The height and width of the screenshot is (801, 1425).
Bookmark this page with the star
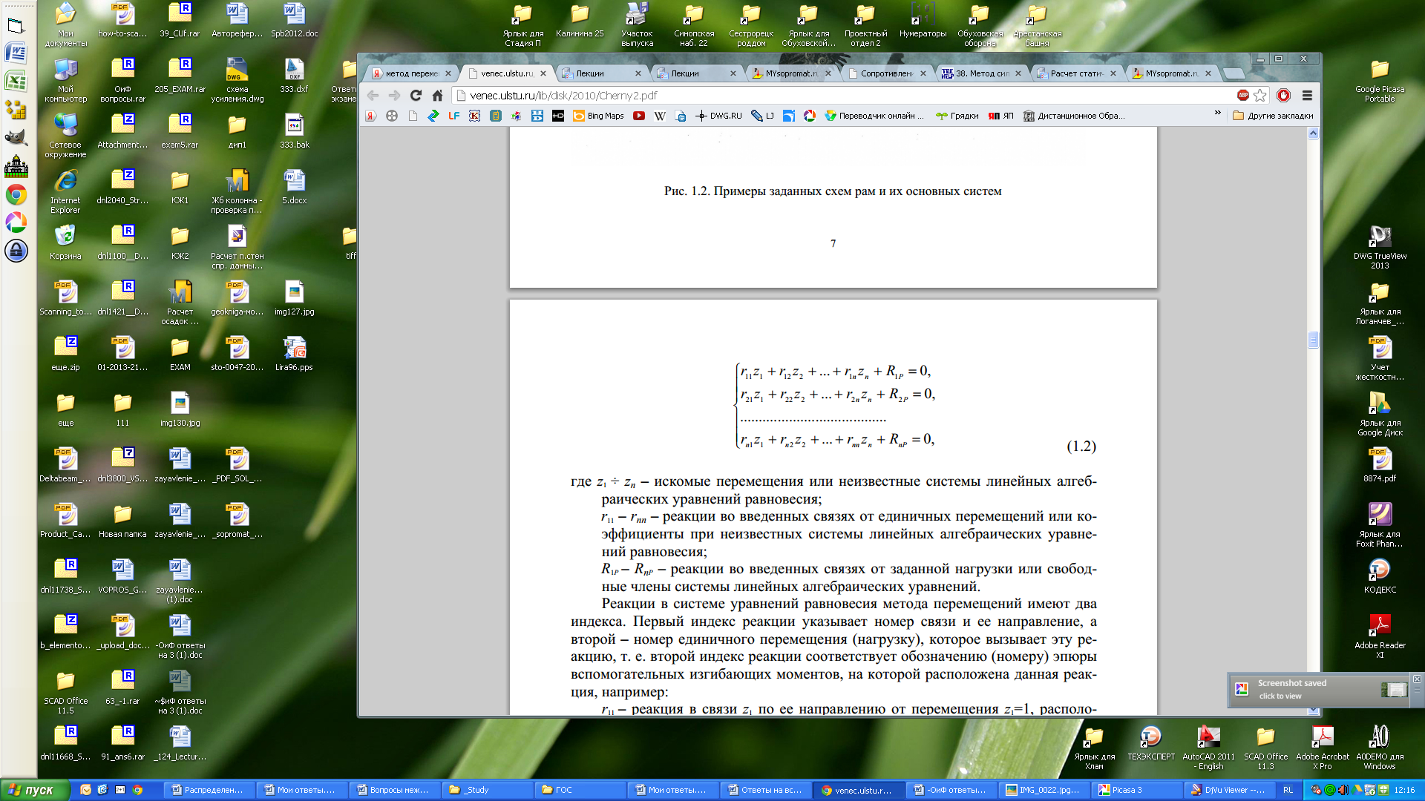(x=1259, y=95)
